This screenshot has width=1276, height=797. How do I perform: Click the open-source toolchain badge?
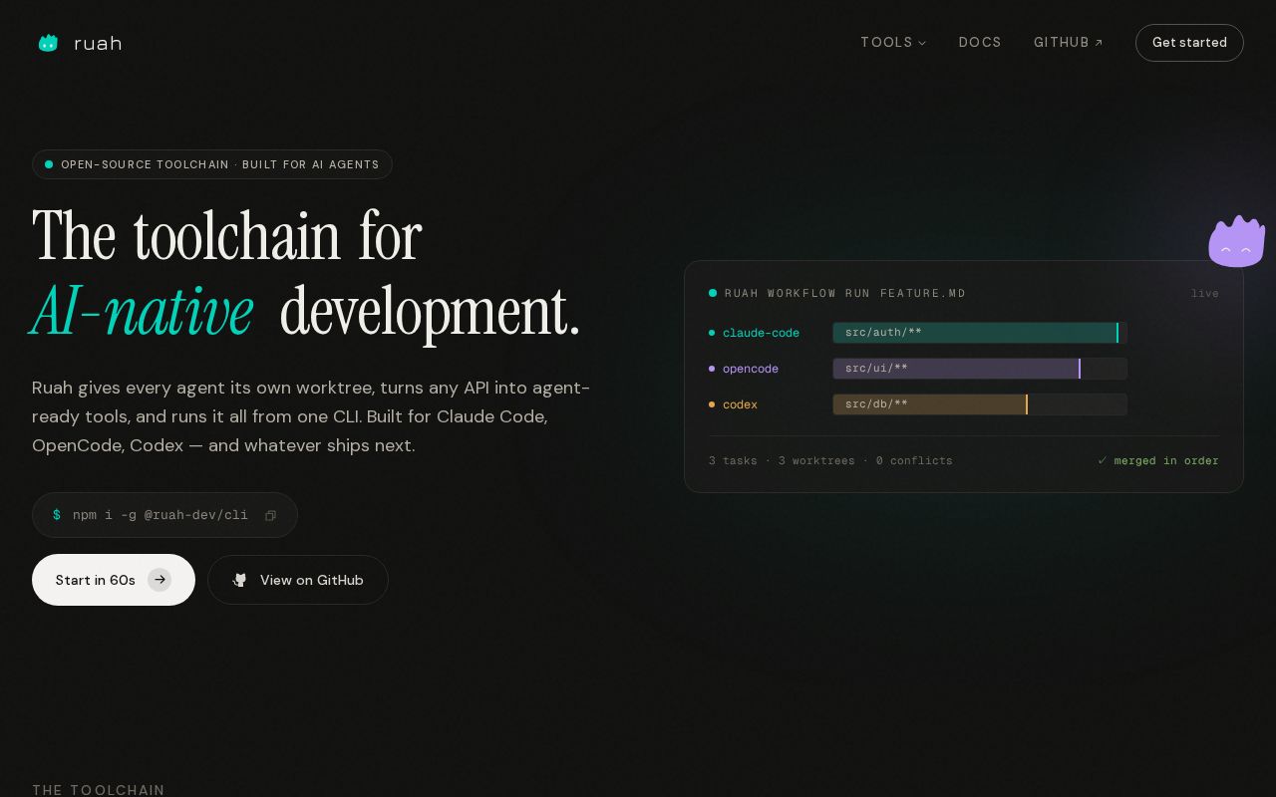(x=212, y=164)
